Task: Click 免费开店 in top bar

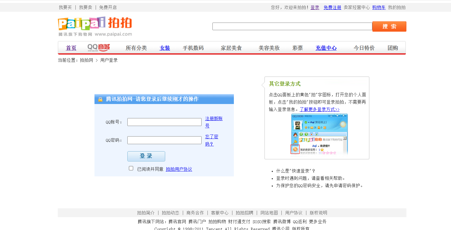Action: tap(108, 7)
